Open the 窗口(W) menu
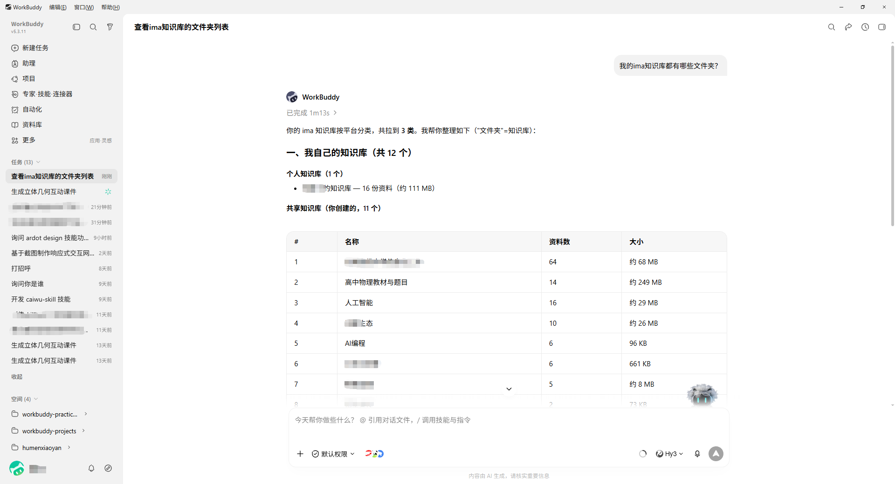 pos(84,7)
